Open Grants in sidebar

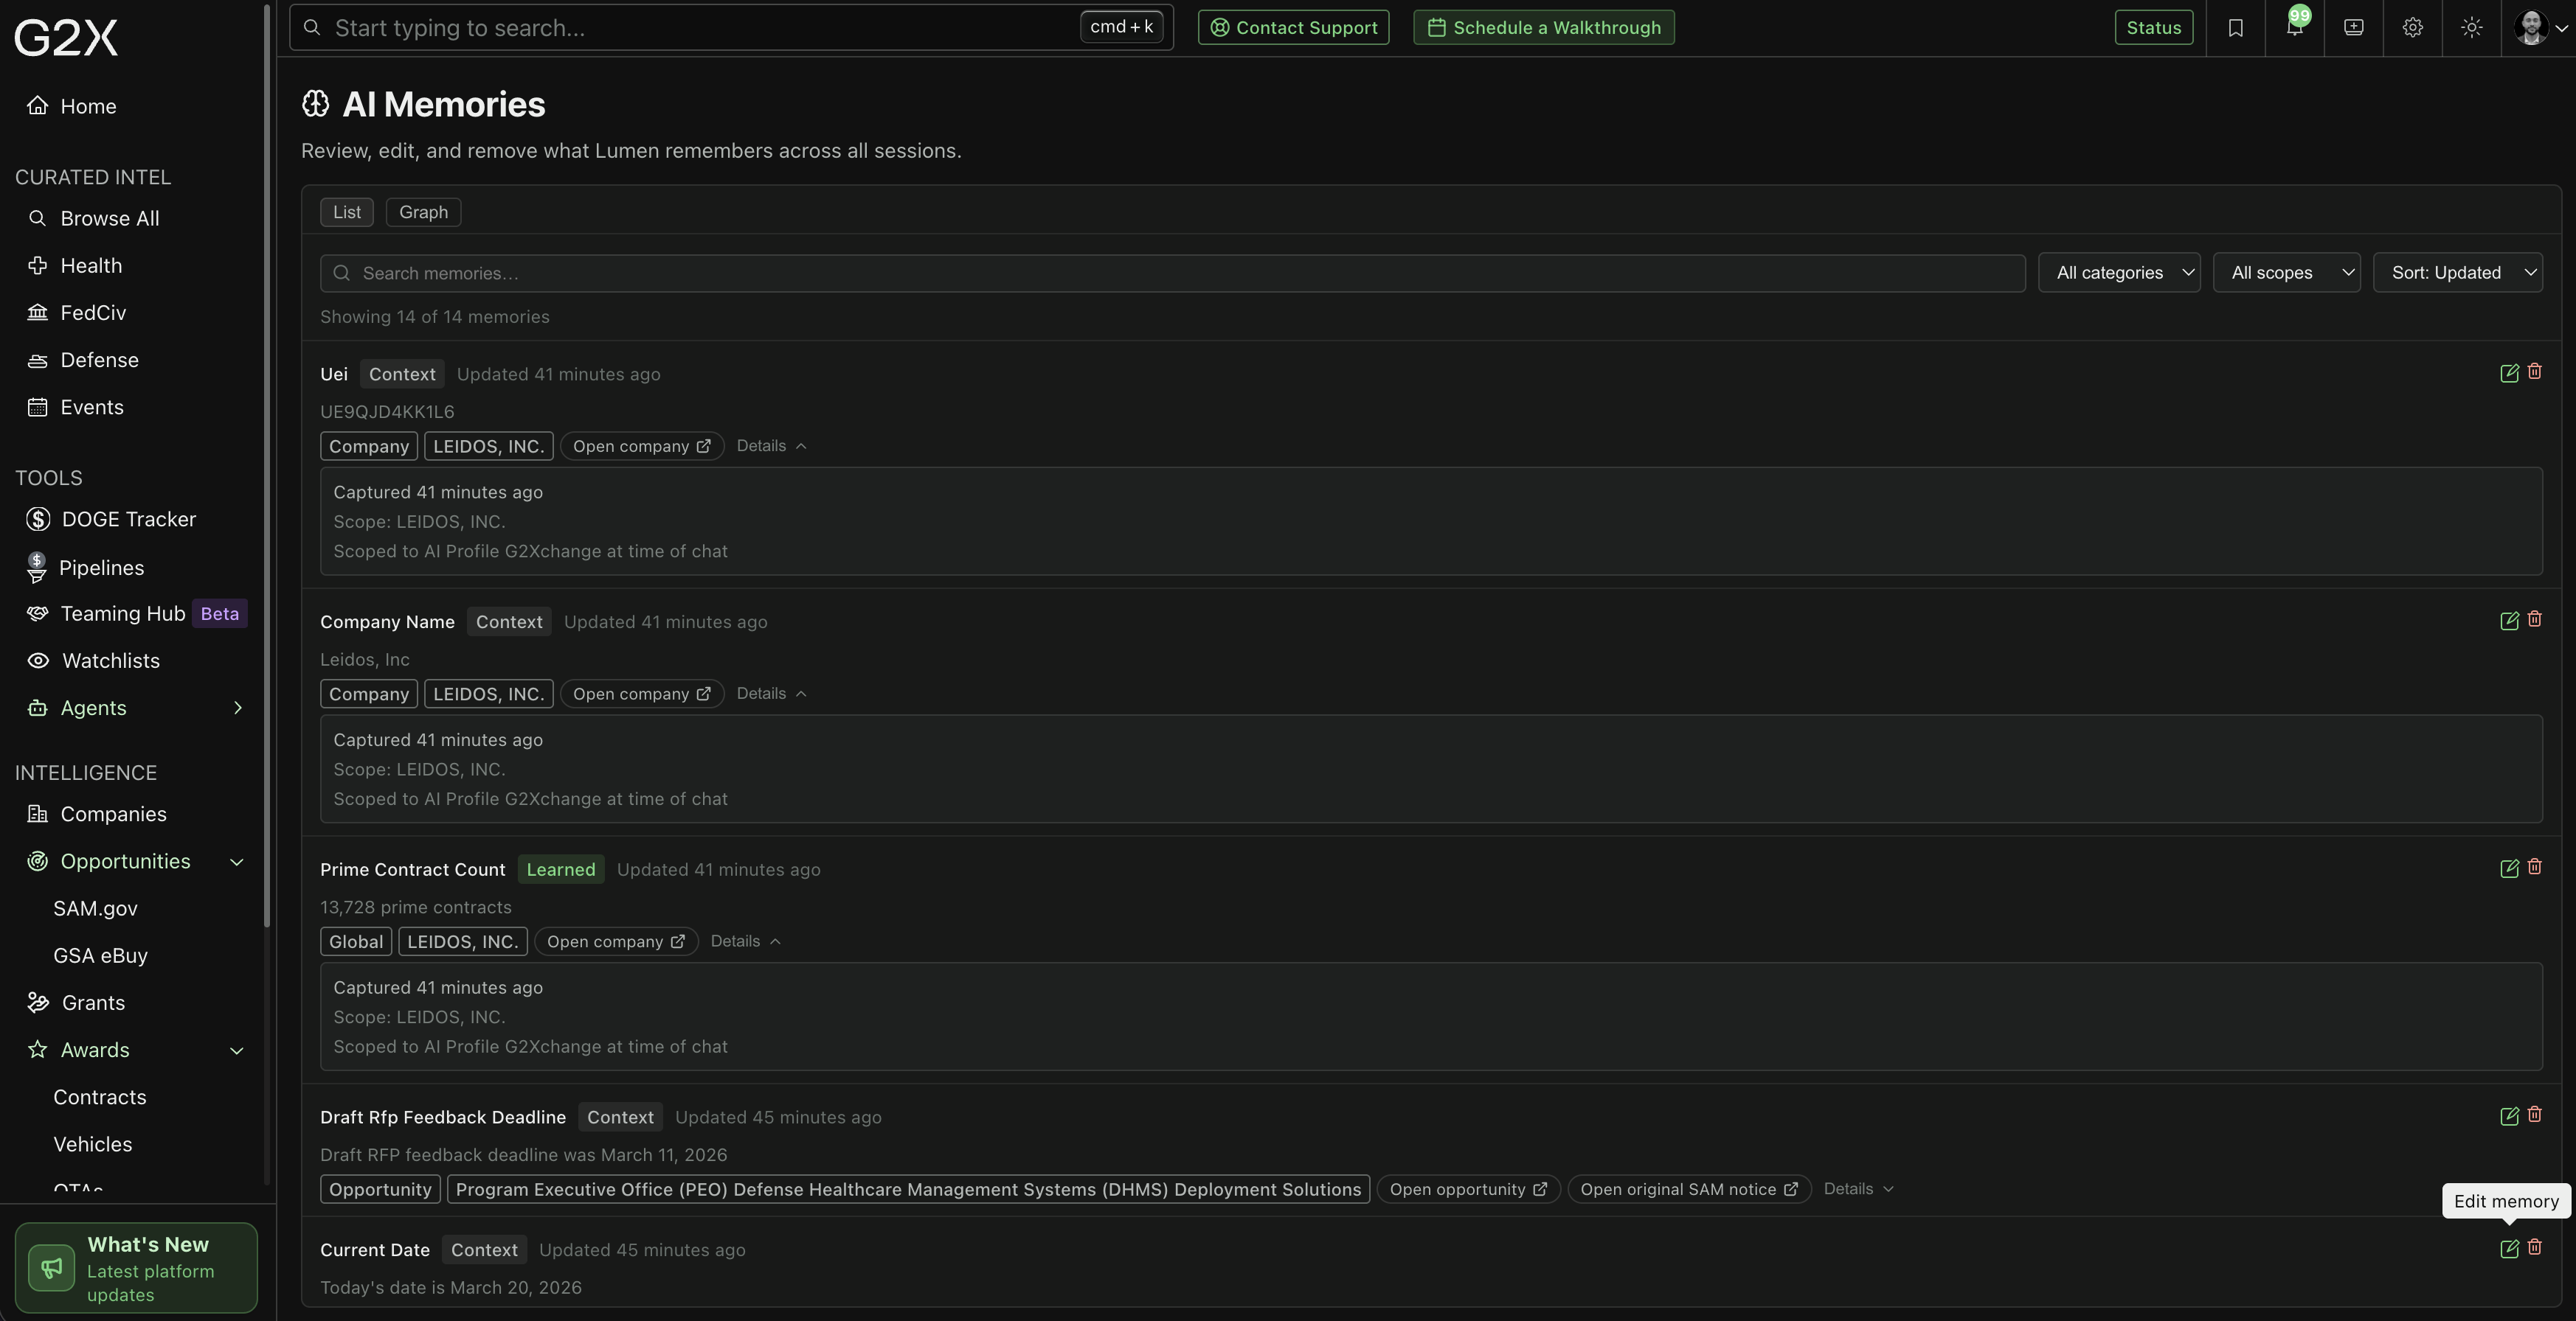pyautogui.click(x=76, y=1003)
